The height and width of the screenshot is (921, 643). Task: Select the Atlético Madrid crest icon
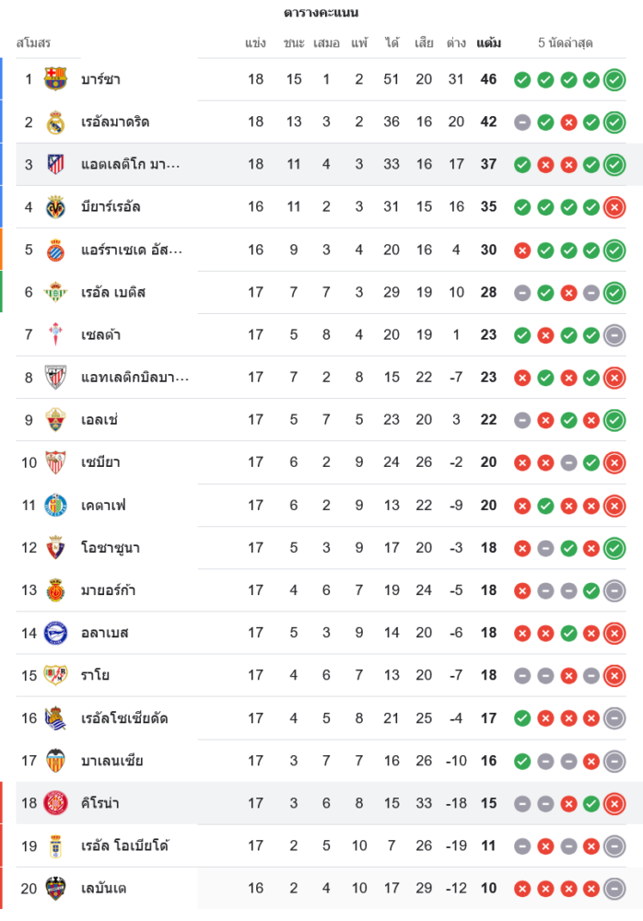[x=56, y=164]
